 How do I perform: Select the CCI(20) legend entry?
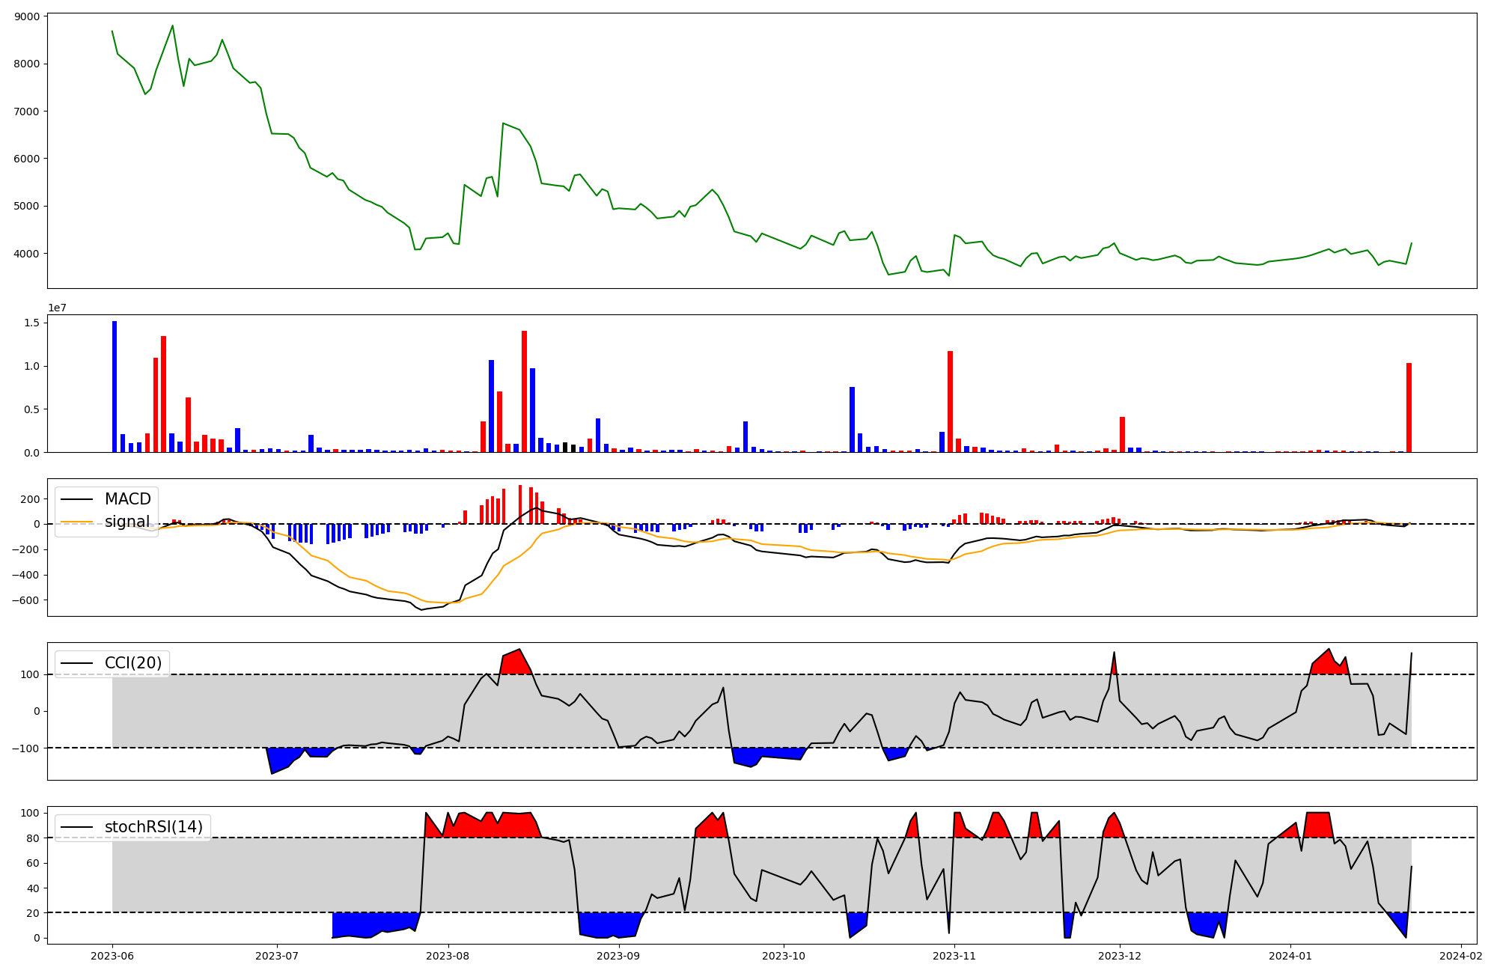coord(113,662)
